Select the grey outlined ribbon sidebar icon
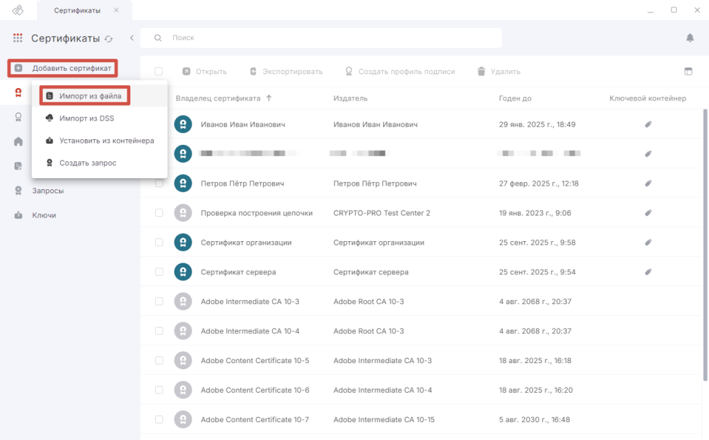The height and width of the screenshot is (440, 709). [x=18, y=117]
